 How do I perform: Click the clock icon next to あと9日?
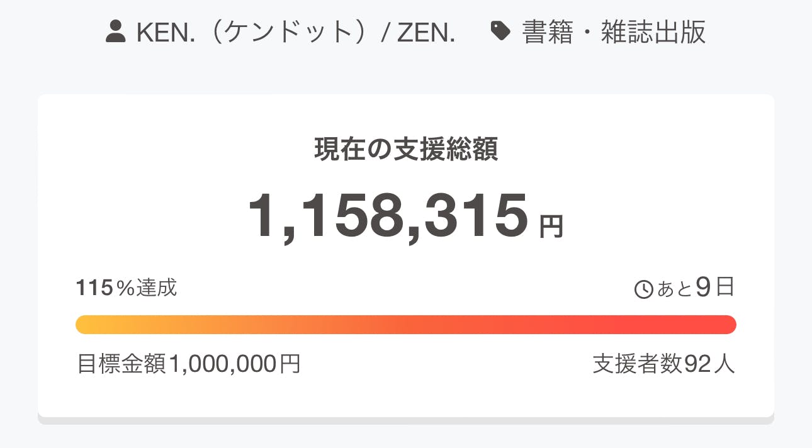(x=644, y=289)
